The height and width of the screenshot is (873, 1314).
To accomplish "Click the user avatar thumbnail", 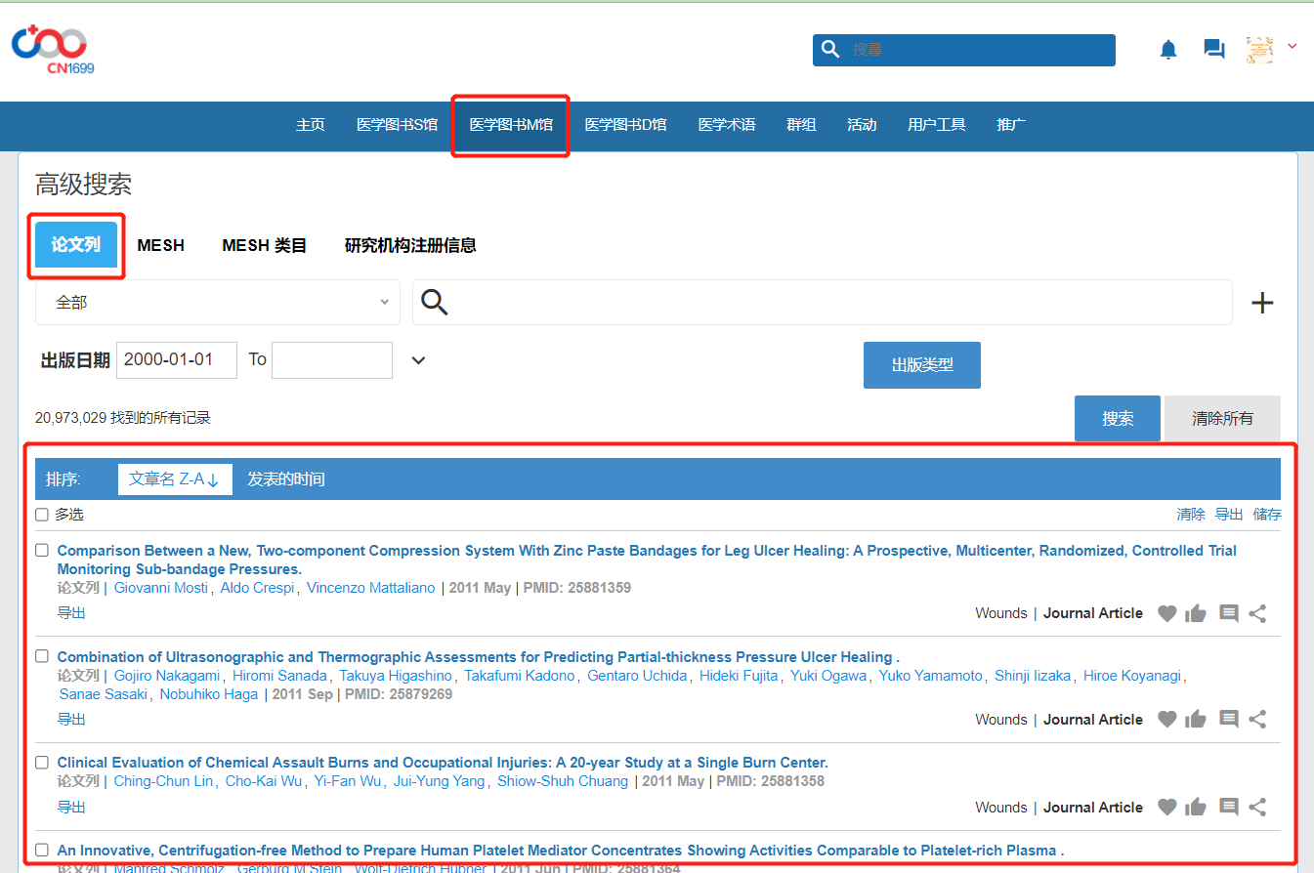I will [1259, 50].
